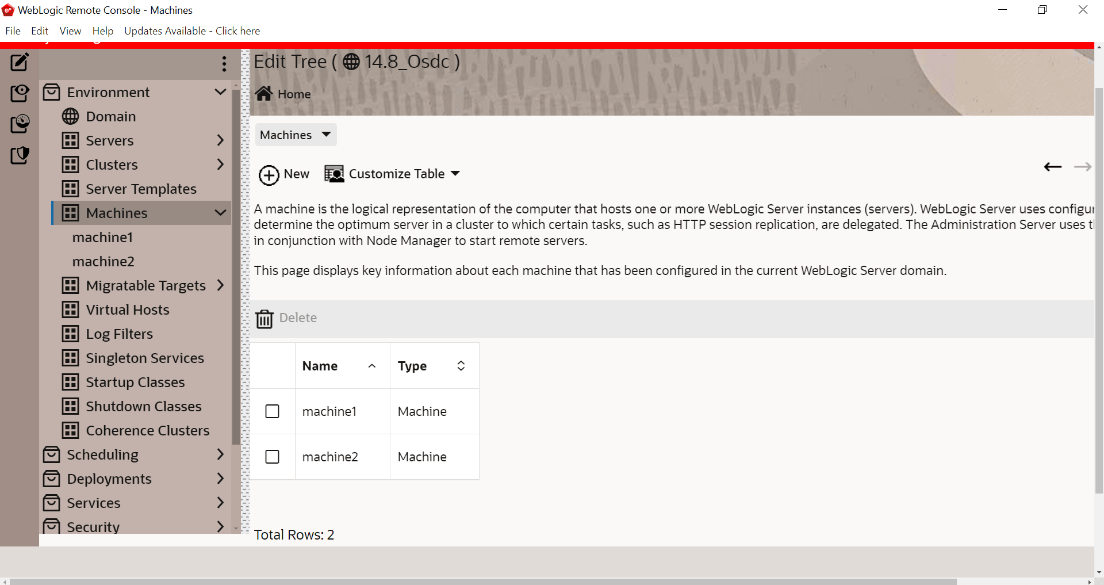This screenshot has height=585, width=1104.
Task: Click the Delete trash can icon
Action: click(264, 318)
